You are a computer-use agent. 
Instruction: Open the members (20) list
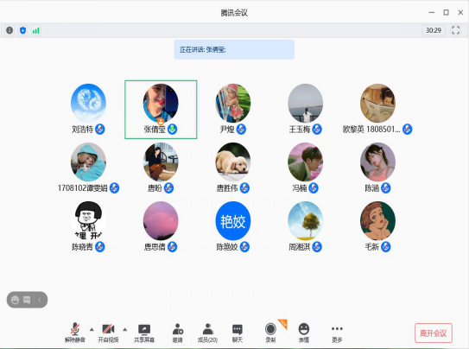click(x=207, y=333)
